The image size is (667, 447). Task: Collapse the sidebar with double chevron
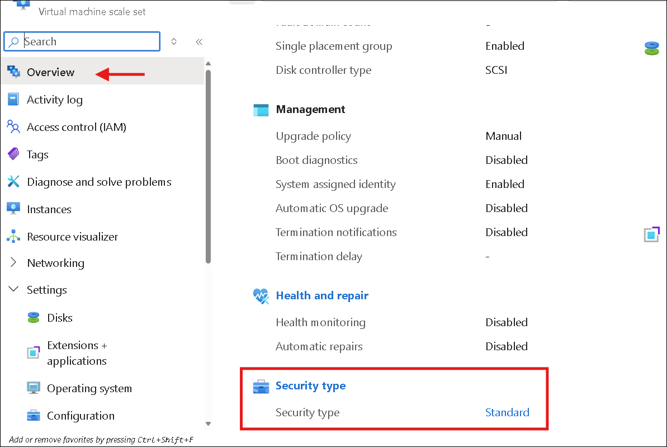[198, 41]
